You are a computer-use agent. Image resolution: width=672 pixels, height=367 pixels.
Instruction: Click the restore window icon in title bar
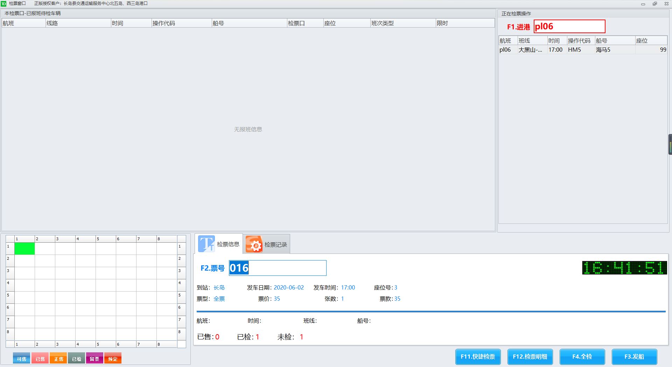[654, 4]
